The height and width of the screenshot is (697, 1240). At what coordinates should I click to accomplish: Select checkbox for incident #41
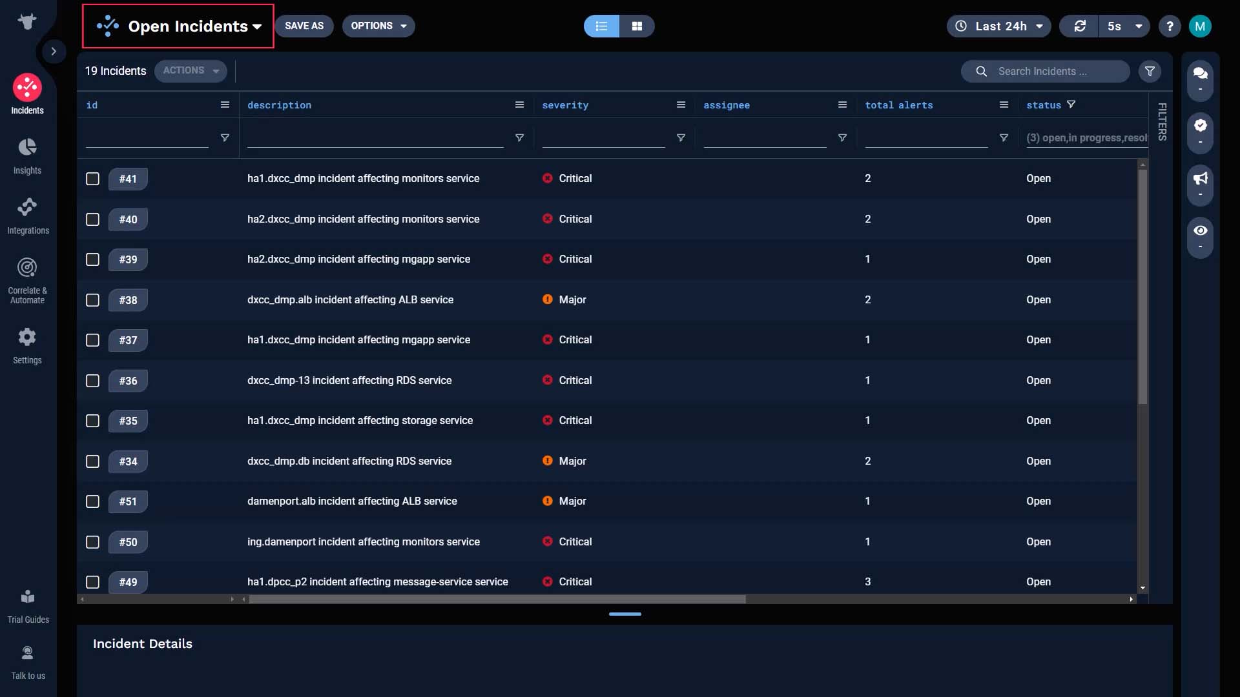pyautogui.click(x=92, y=179)
